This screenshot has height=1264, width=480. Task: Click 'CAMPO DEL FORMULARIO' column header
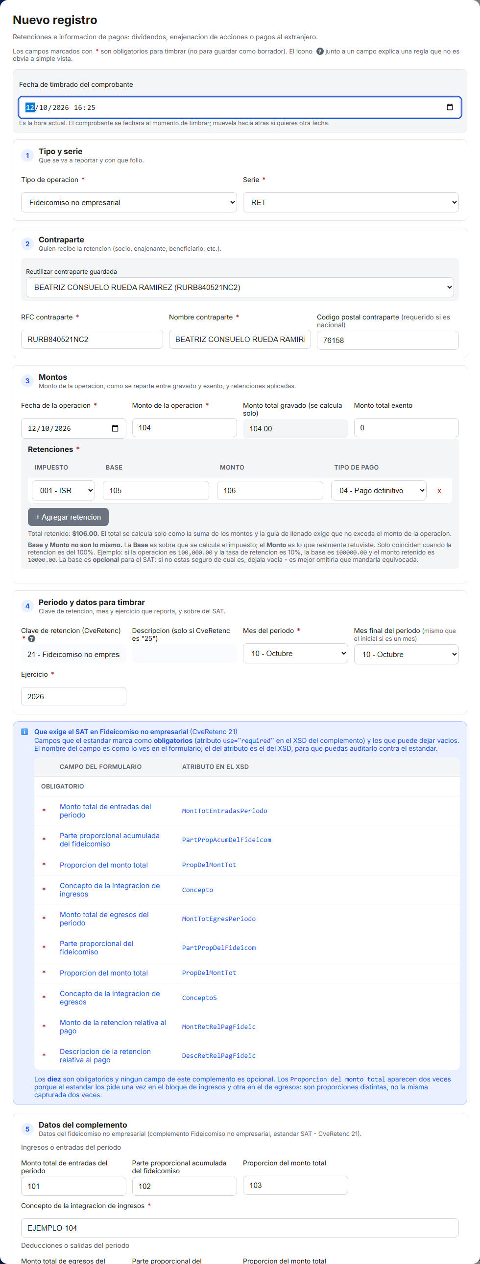[x=100, y=767]
